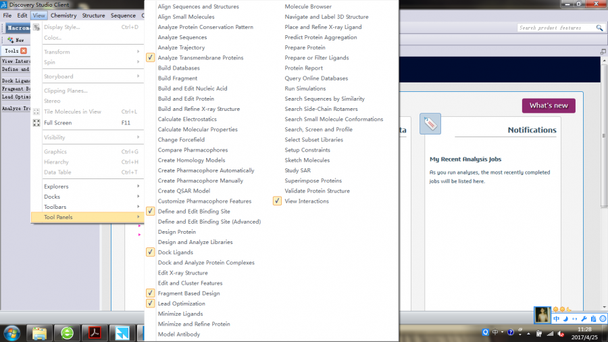Screen dimensions: 608x342
Task: Click the Windows Start button
Action: (11, 333)
